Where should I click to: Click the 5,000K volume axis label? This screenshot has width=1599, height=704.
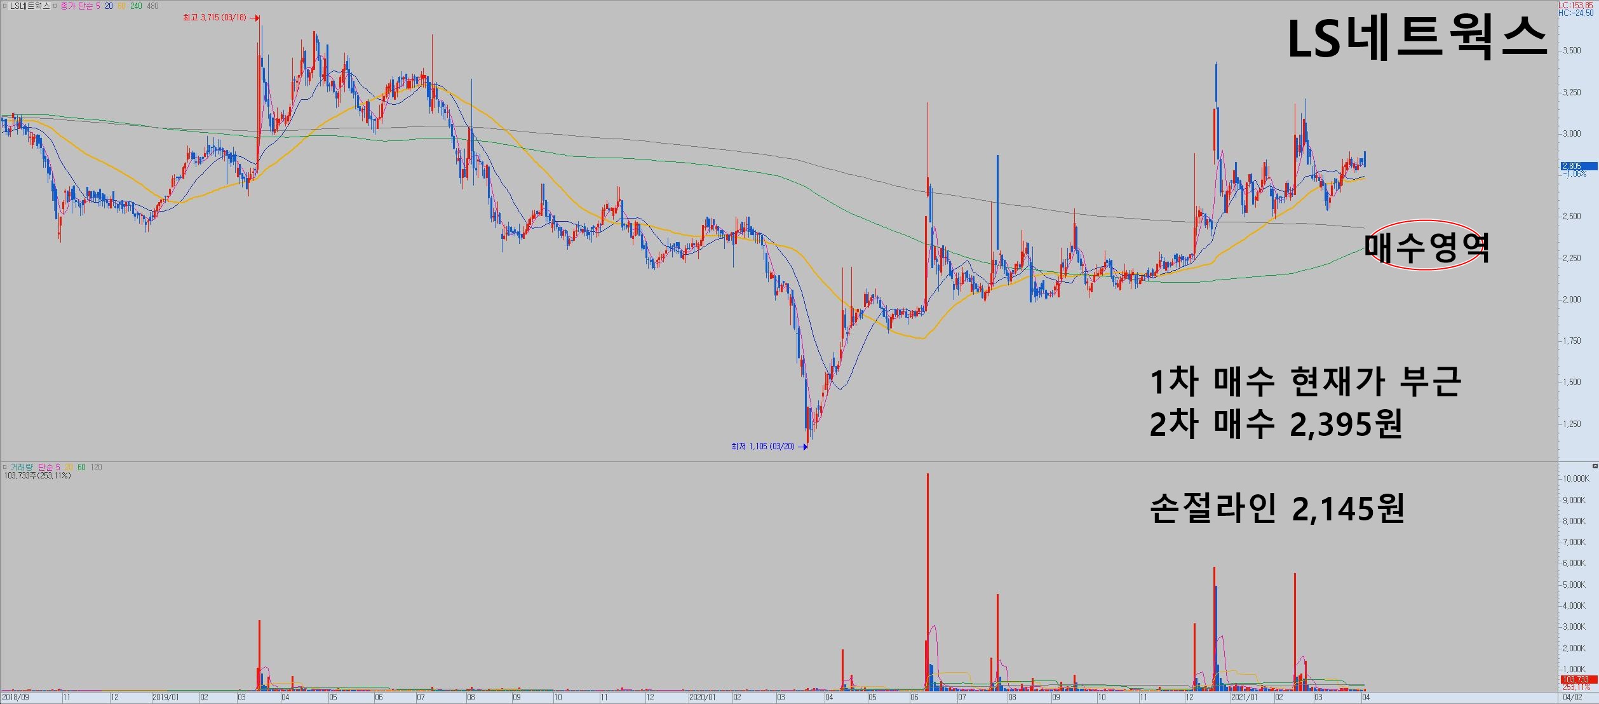click(x=1575, y=585)
